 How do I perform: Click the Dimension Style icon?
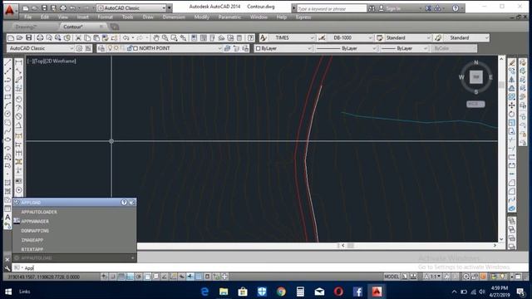coord(322,38)
